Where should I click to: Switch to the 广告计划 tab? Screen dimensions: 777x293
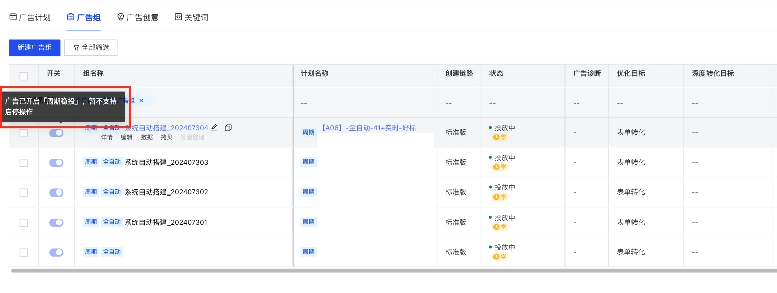pos(34,17)
